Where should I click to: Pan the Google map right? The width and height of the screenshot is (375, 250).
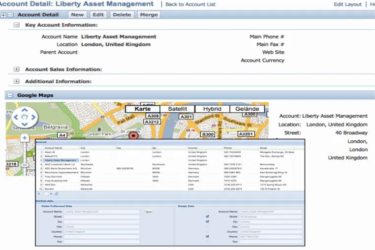click(x=33, y=117)
